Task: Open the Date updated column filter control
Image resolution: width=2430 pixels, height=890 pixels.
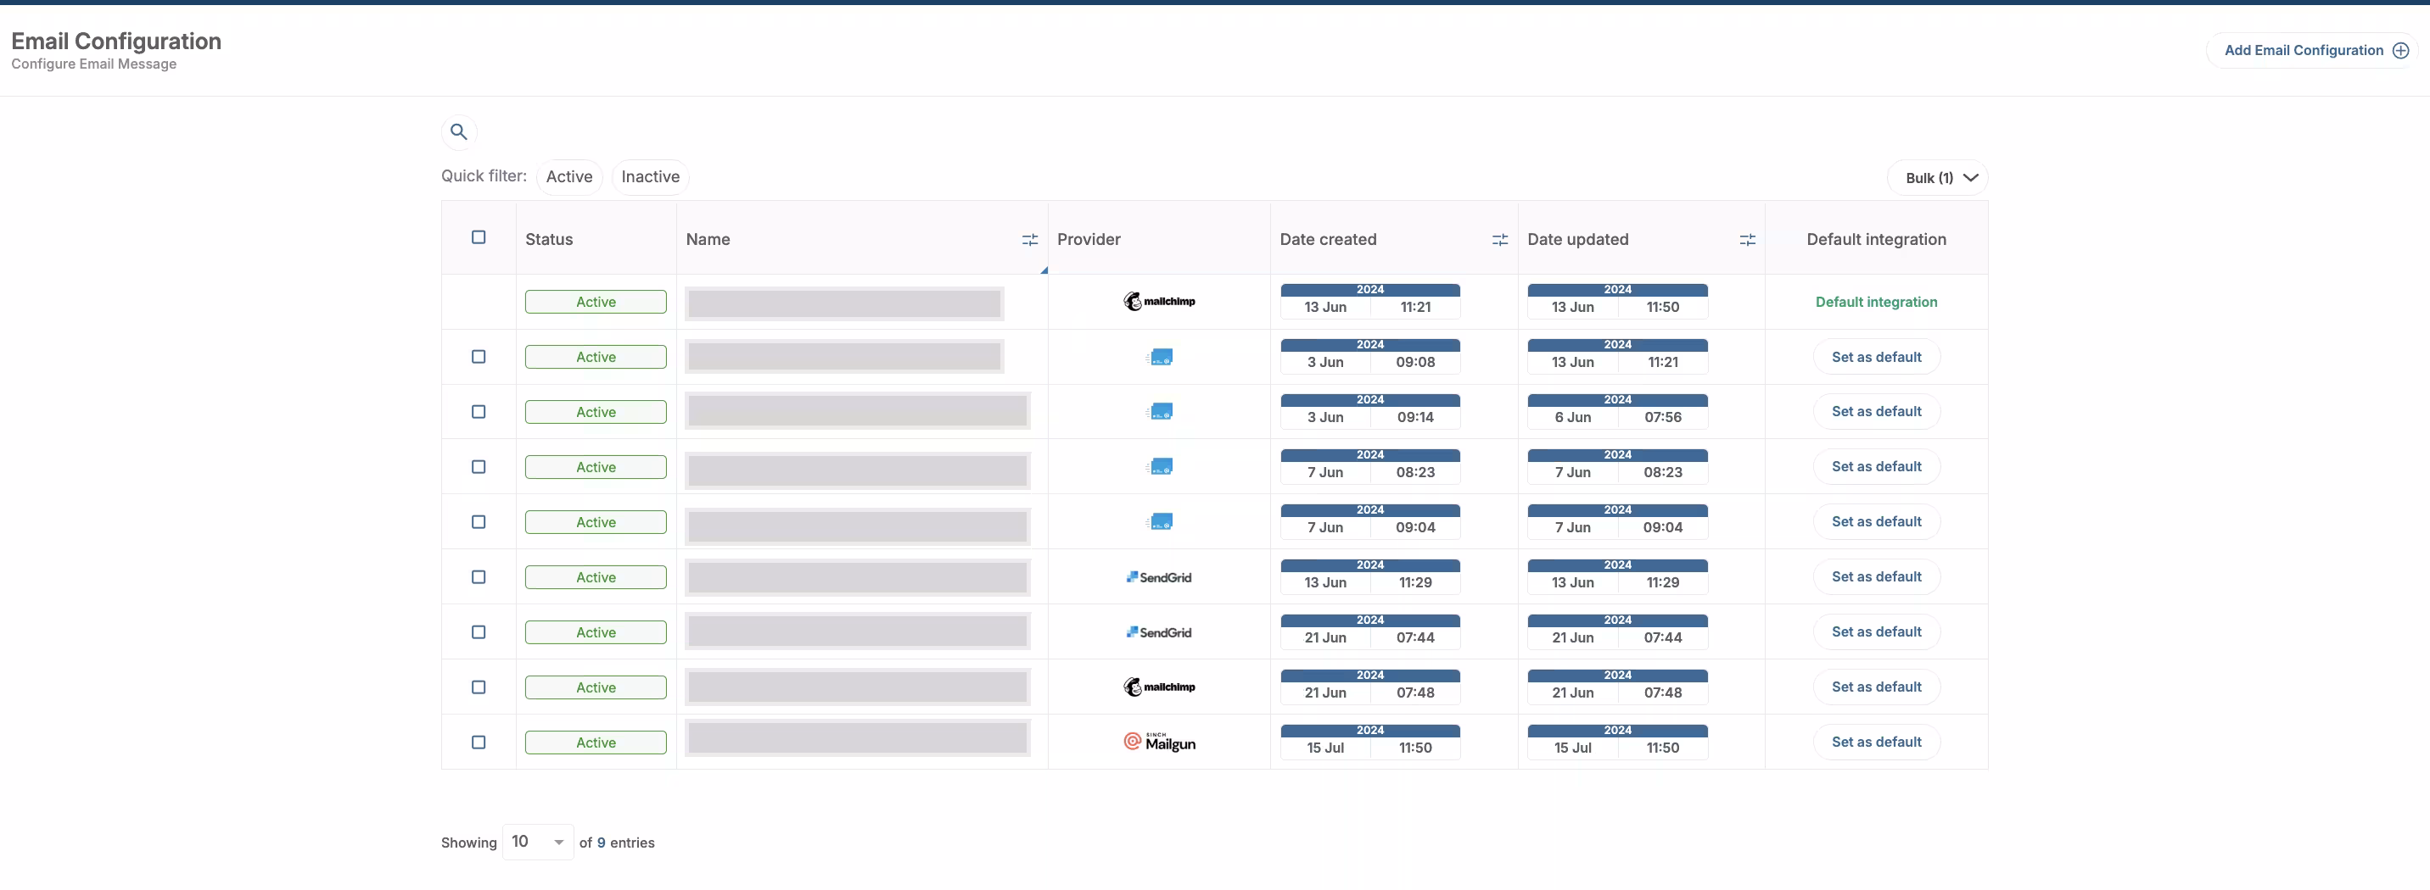Action: 1747,240
